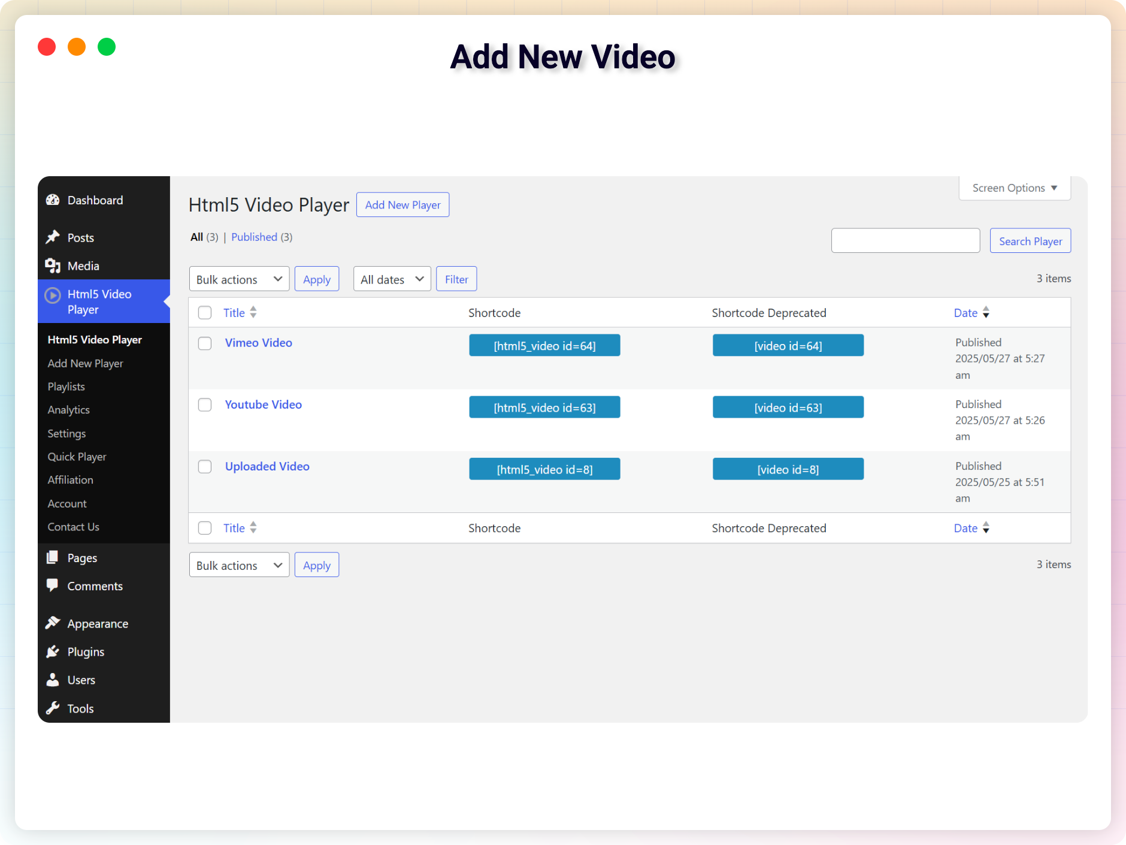1126x845 pixels.
Task: Tick the Vimeo Video row checkbox
Action: click(205, 343)
